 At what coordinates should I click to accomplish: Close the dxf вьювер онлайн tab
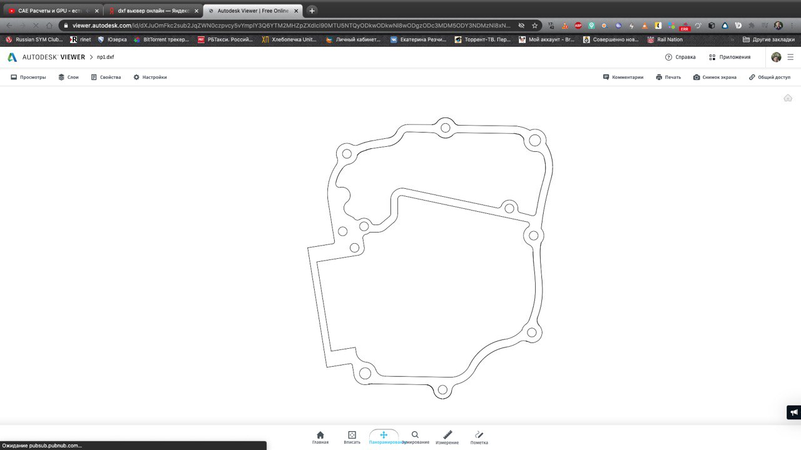pos(196,11)
